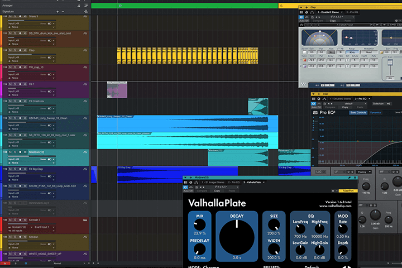Record-arm the Clap track
Screen dimensions: 402x268
tap(20, 50)
